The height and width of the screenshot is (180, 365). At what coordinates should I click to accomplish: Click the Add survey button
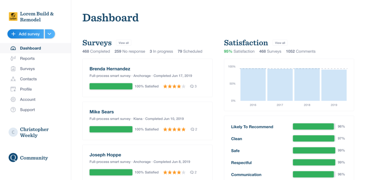tap(26, 34)
